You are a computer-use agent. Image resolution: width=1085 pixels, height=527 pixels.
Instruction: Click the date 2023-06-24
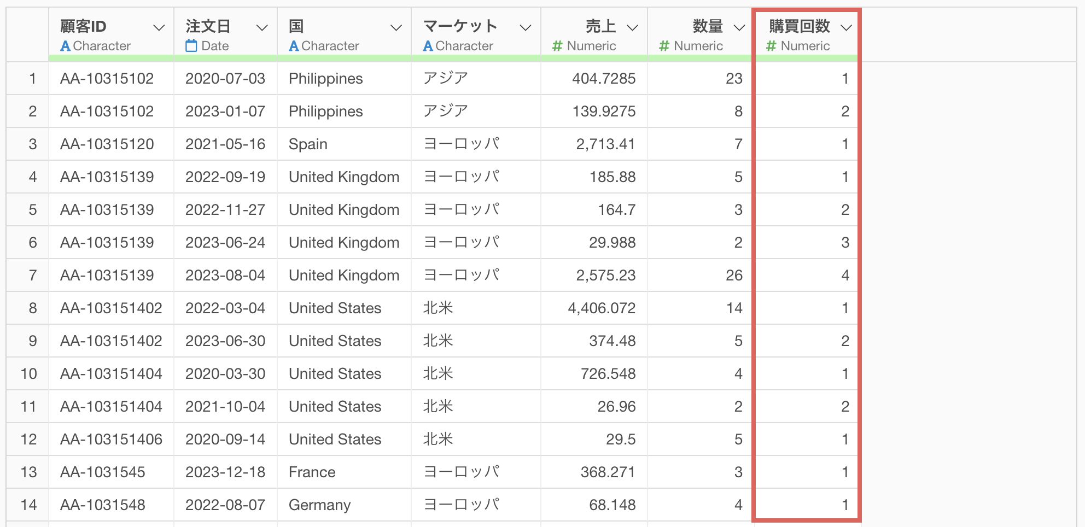coord(225,243)
